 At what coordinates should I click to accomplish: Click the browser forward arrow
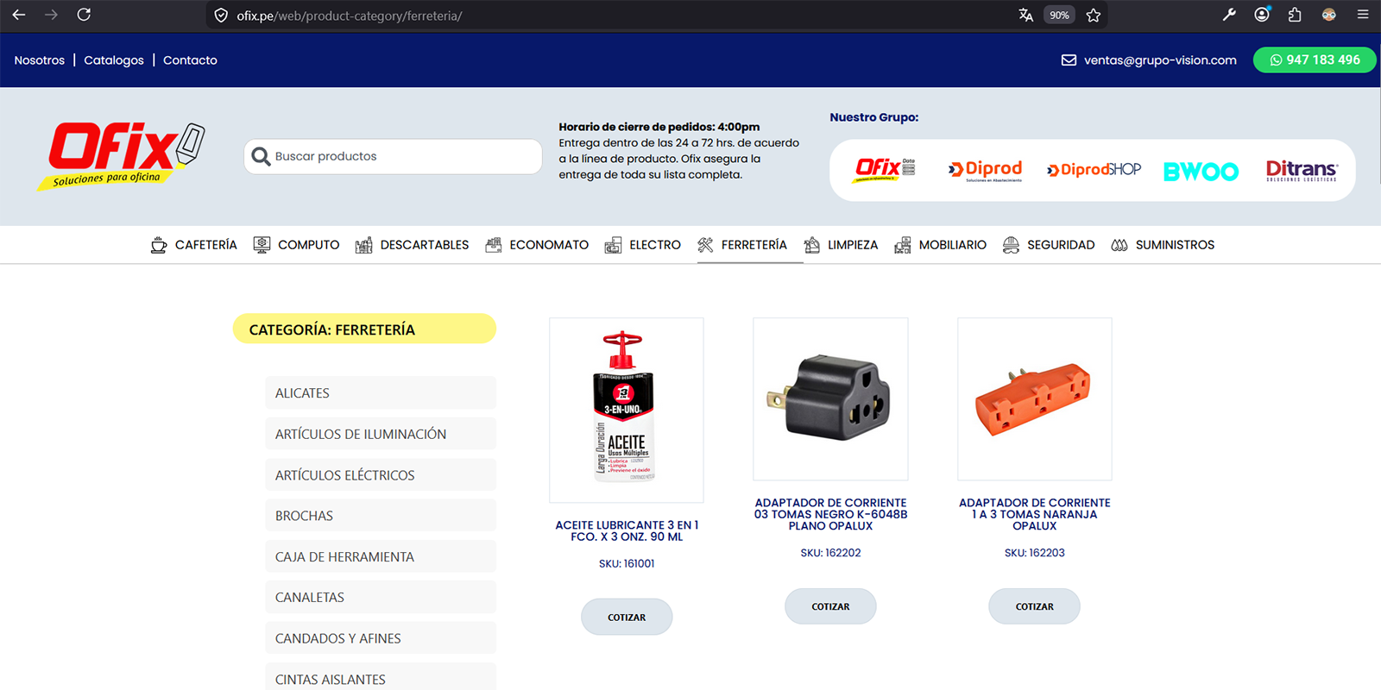pos(51,15)
